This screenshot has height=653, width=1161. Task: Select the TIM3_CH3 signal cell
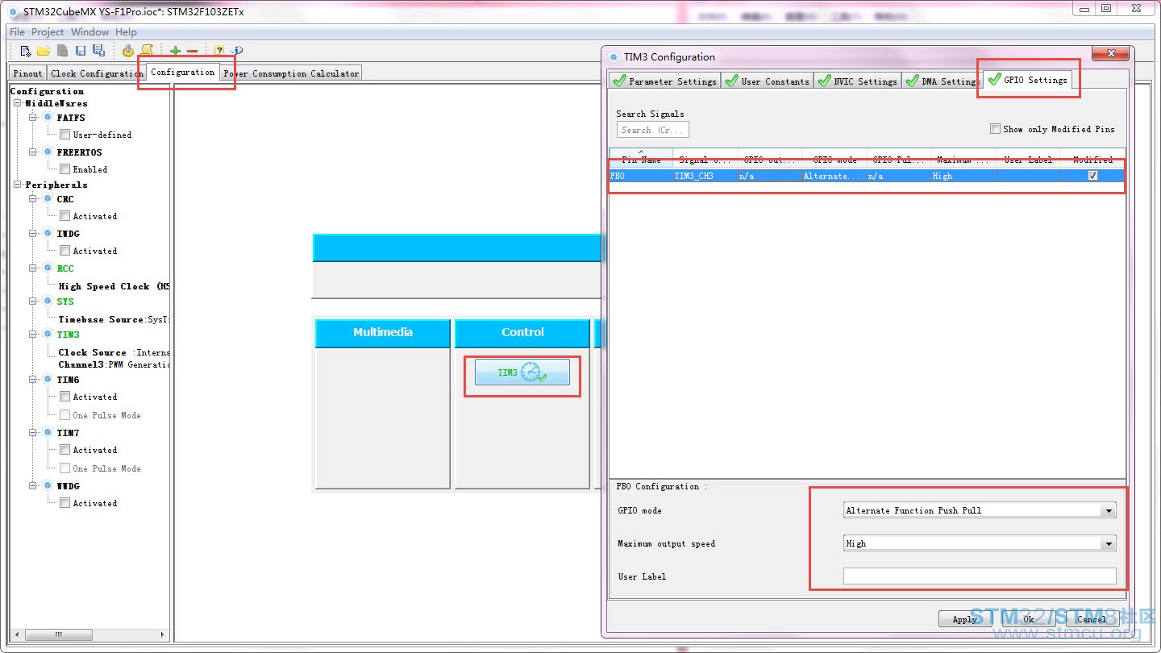[705, 176]
